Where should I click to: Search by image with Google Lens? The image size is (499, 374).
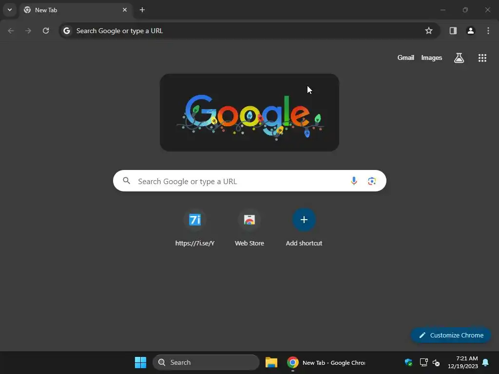coord(372,181)
